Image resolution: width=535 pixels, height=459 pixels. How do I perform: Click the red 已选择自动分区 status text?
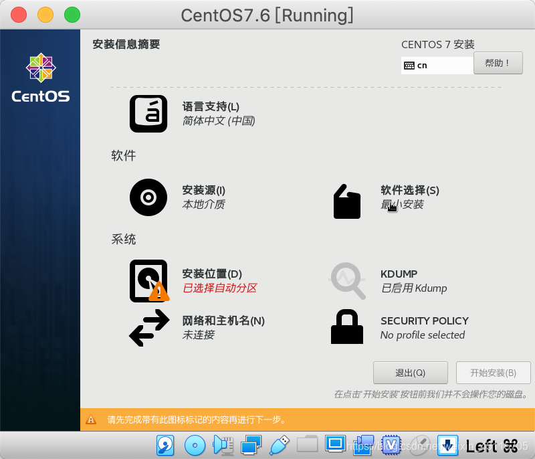click(220, 288)
